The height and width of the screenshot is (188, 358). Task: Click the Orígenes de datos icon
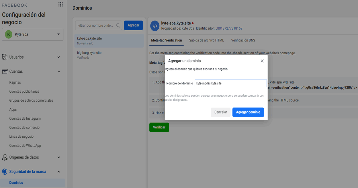5,157
